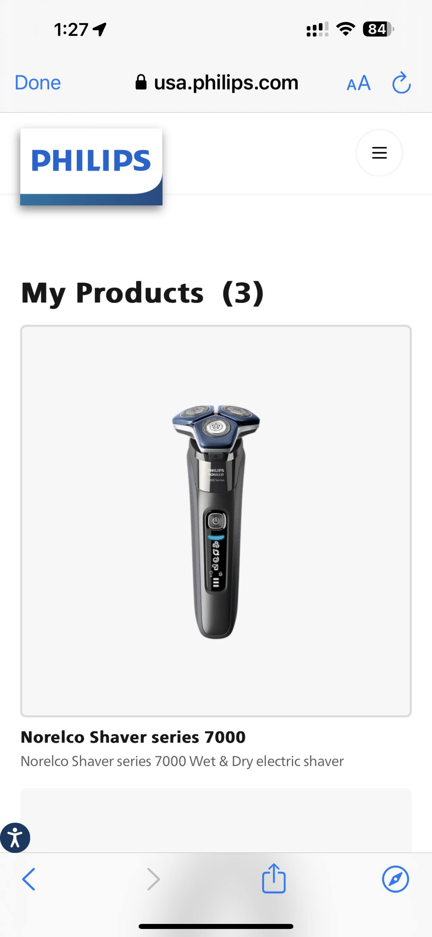
Task: Open the AA text size menu
Action: coord(359,83)
